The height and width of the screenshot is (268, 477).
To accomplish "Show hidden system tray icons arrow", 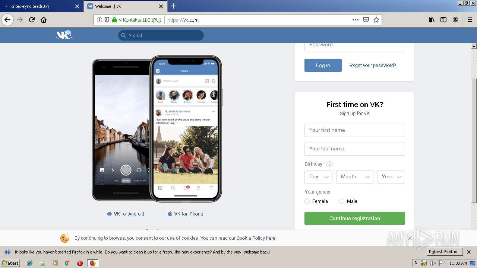I will click(416, 263).
